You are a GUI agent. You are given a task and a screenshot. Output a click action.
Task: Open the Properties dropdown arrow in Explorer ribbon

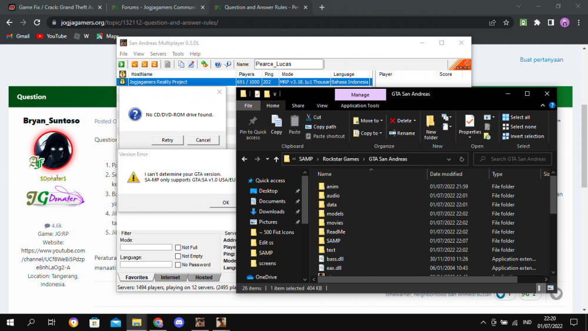point(469,137)
